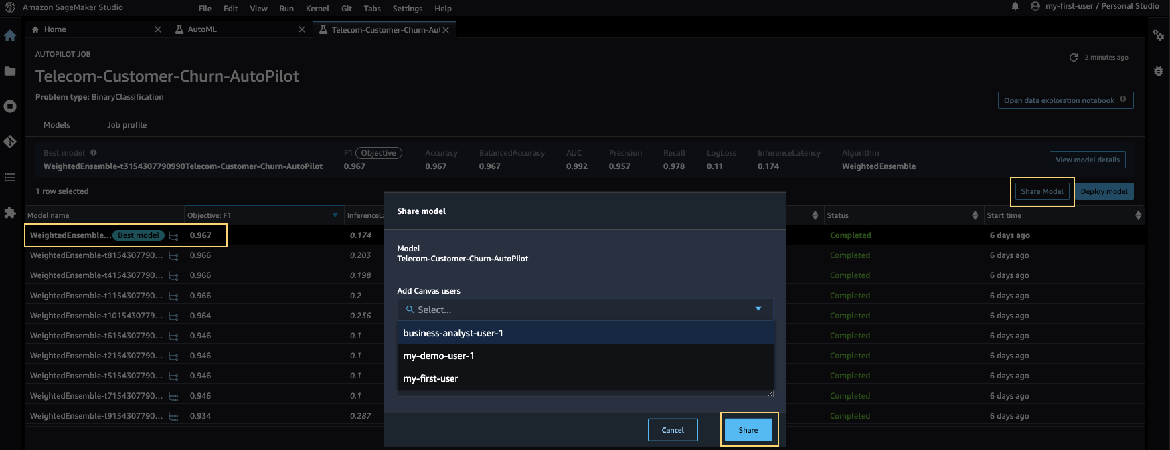Open the Edit menu
Screen dimensions: 1170x450
[x=231, y=9]
